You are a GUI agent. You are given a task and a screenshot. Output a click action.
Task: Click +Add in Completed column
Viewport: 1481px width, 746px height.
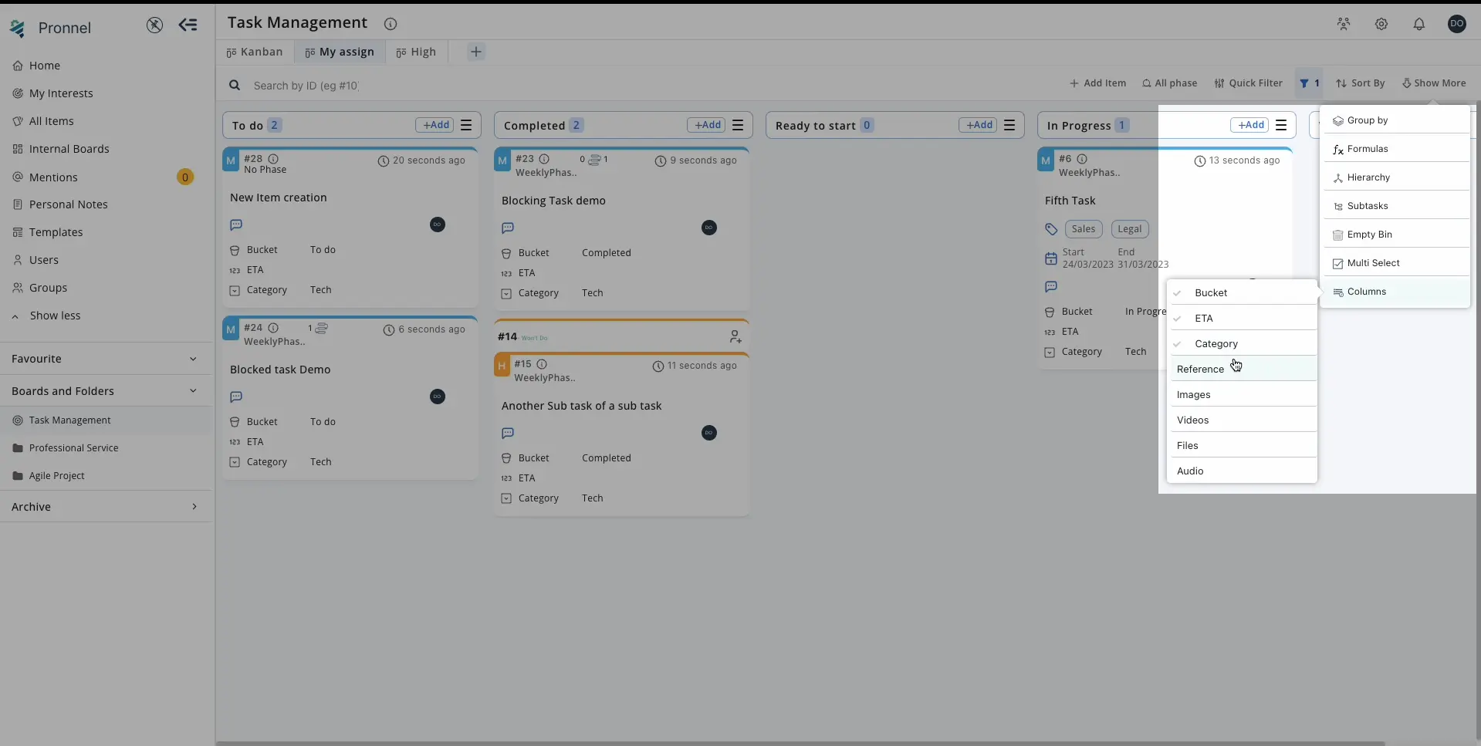coord(706,125)
